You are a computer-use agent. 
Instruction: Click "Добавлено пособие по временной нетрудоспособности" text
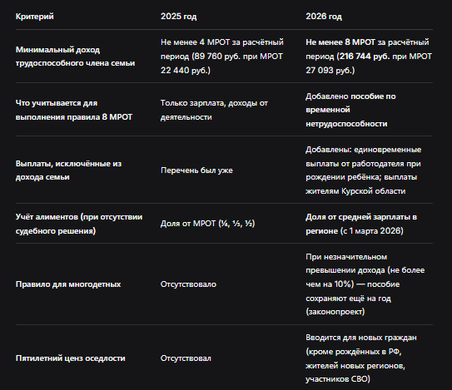(x=350, y=110)
